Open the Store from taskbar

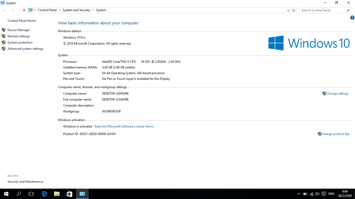pos(69,194)
